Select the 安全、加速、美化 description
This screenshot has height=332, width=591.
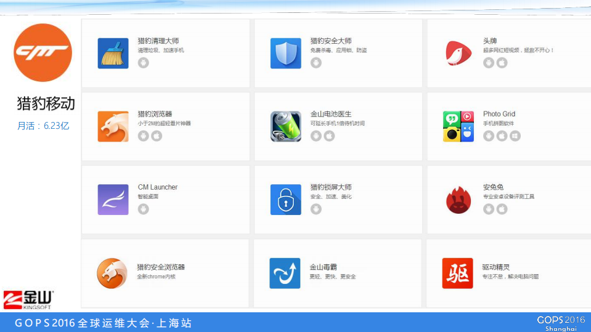tap(331, 196)
